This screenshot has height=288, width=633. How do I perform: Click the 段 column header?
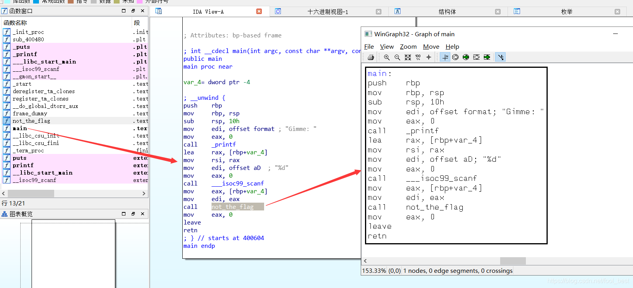[140, 23]
